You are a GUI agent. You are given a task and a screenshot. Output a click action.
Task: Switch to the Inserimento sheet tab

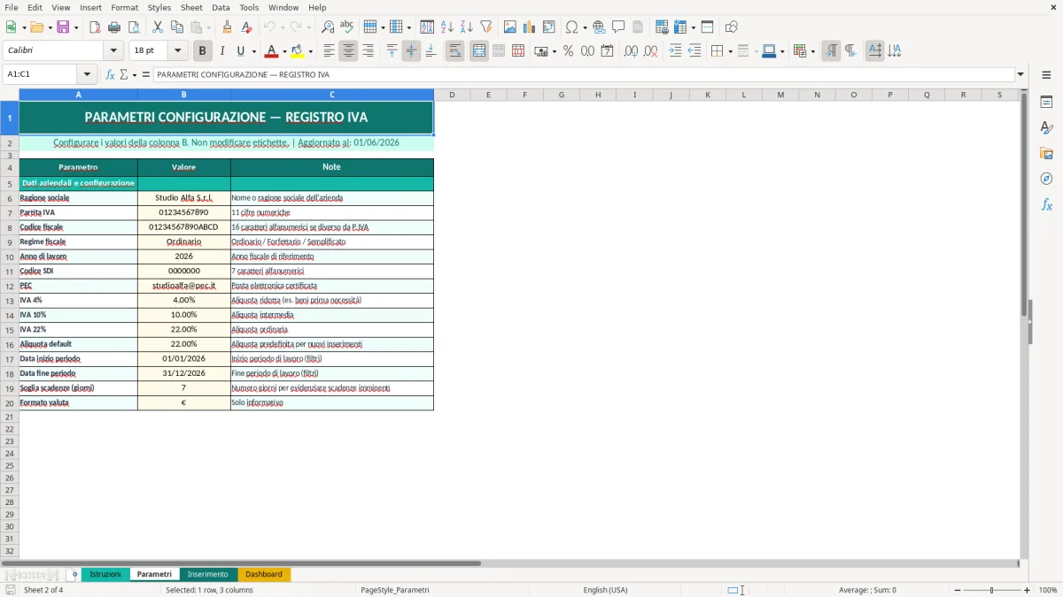pyautogui.click(x=208, y=574)
